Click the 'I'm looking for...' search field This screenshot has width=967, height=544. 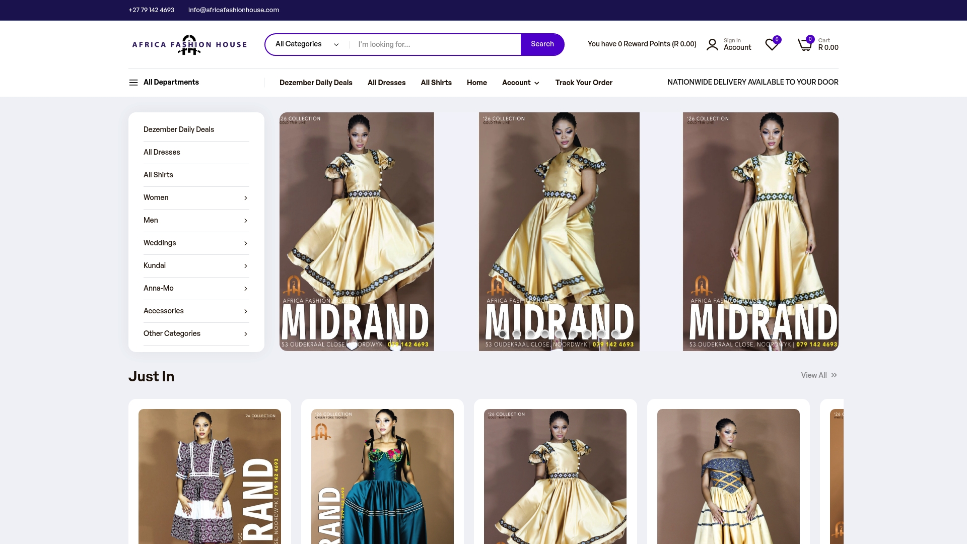436,44
